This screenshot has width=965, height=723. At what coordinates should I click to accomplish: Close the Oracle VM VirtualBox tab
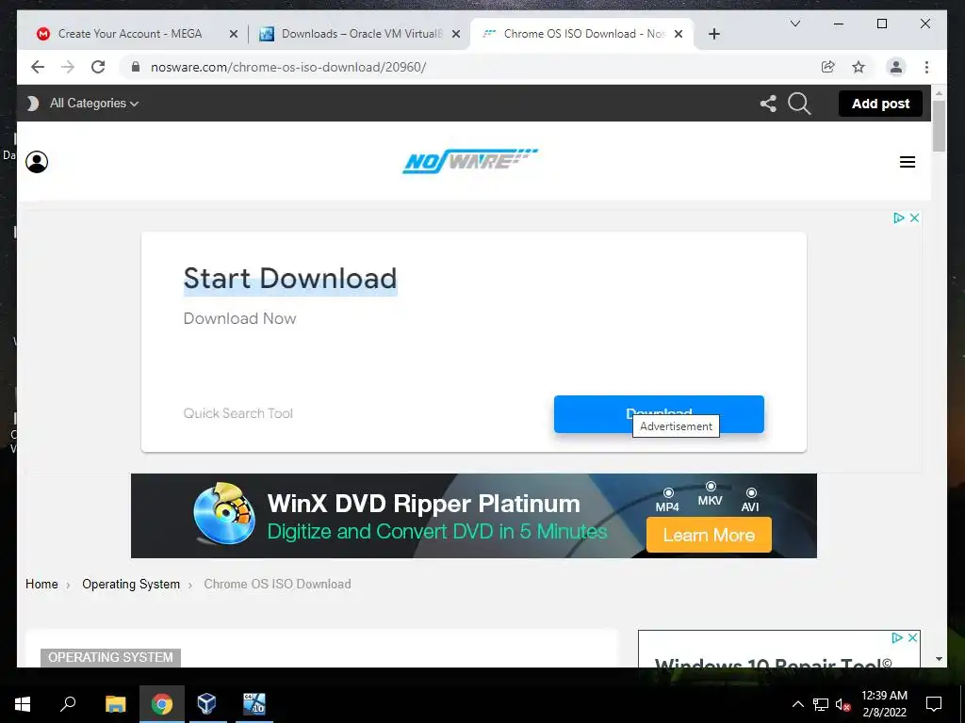point(456,34)
